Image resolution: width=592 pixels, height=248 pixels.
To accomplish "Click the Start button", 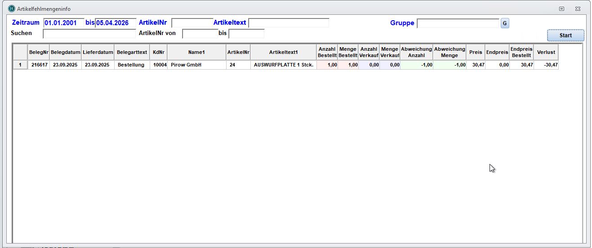I will click(x=565, y=35).
